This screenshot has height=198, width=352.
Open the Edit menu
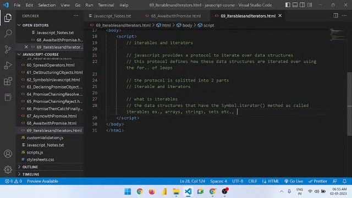(x=29, y=5)
